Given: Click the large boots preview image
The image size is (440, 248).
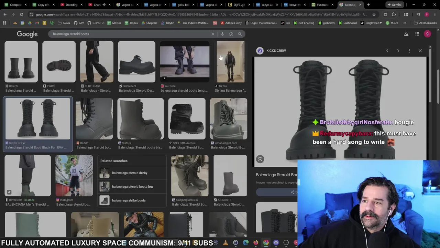Looking at the screenshot, I should [x=340, y=112].
